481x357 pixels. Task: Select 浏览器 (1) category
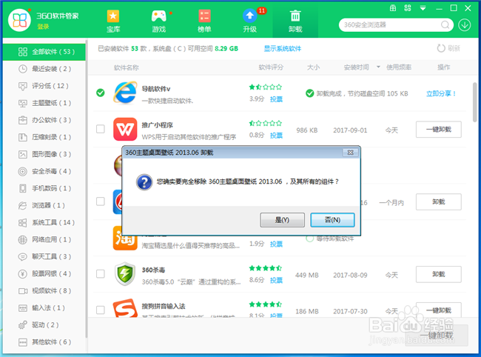coord(44,205)
